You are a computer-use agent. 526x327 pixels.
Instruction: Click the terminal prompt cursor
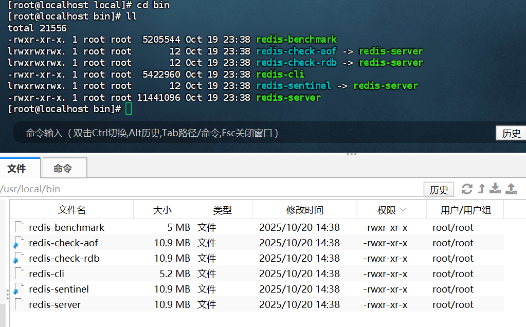click(x=129, y=108)
